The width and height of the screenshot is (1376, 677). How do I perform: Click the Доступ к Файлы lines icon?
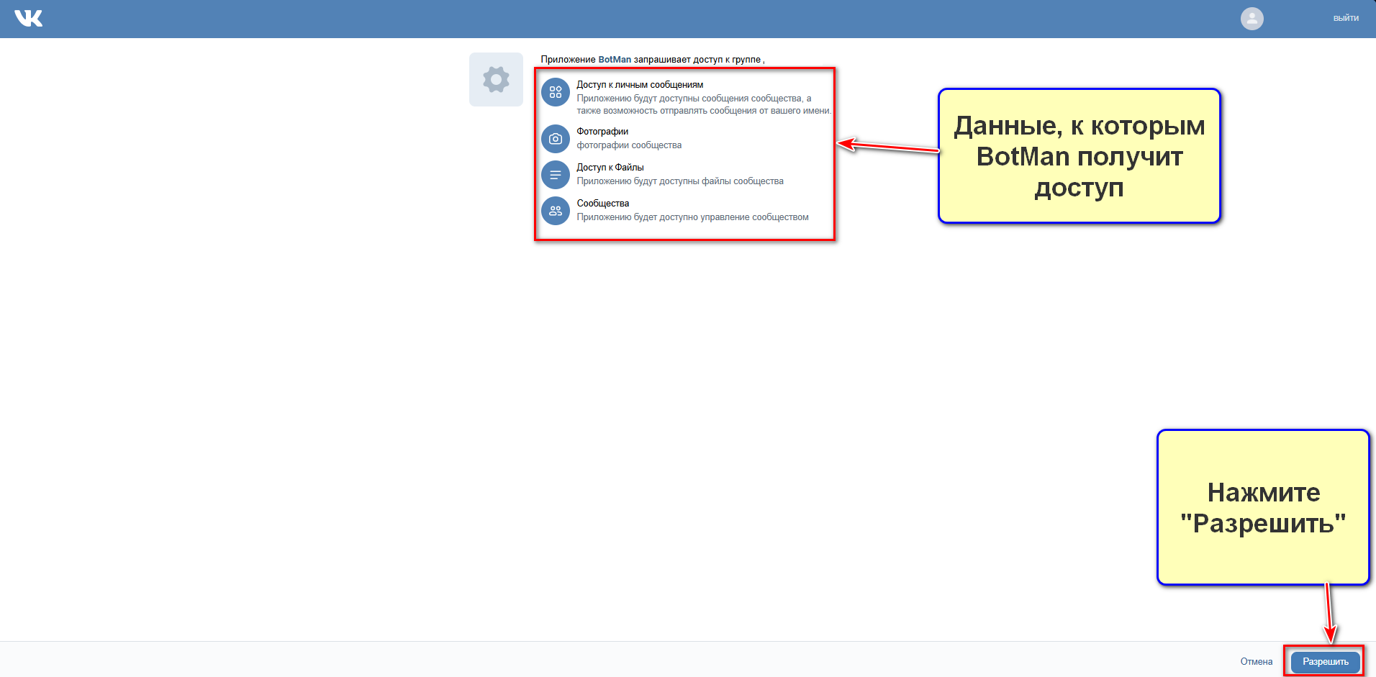point(556,175)
